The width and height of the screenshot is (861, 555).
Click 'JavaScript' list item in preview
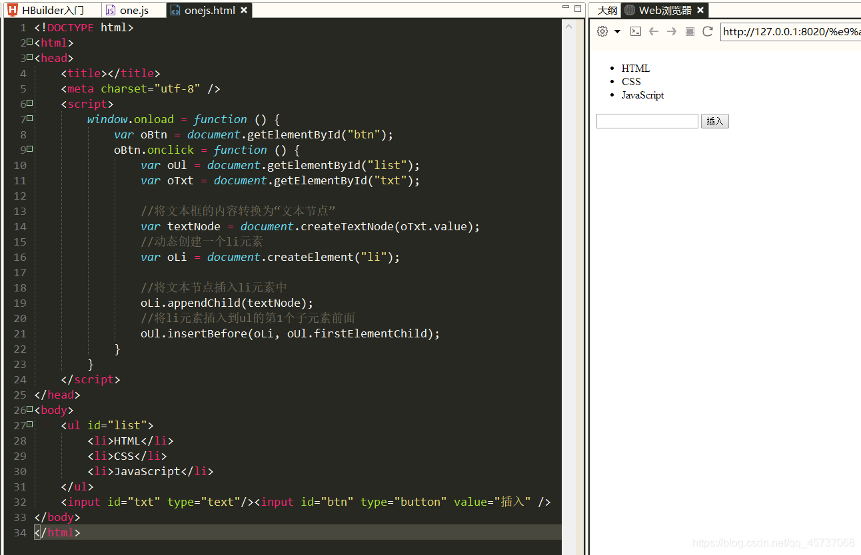643,95
